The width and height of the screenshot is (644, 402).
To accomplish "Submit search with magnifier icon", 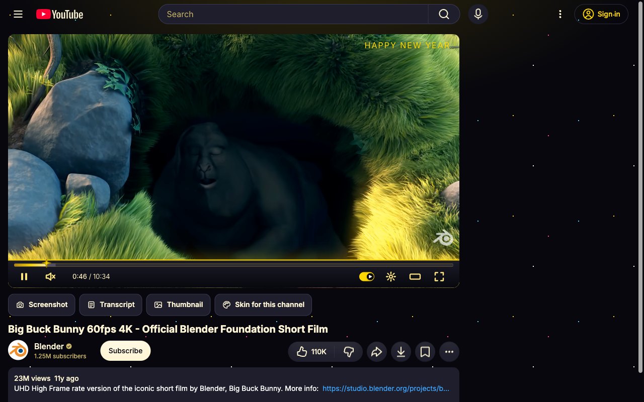I will pyautogui.click(x=444, y=14).
